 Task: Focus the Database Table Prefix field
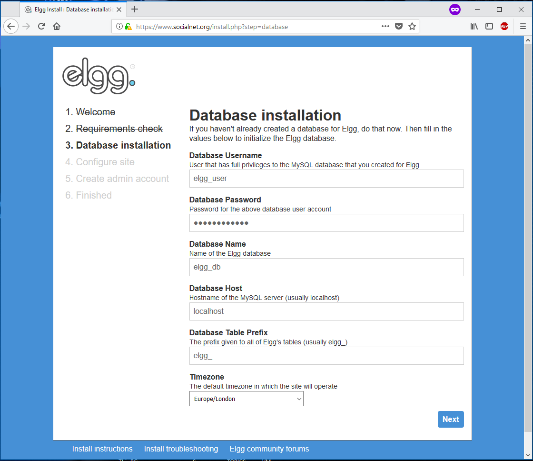[326, 356]
